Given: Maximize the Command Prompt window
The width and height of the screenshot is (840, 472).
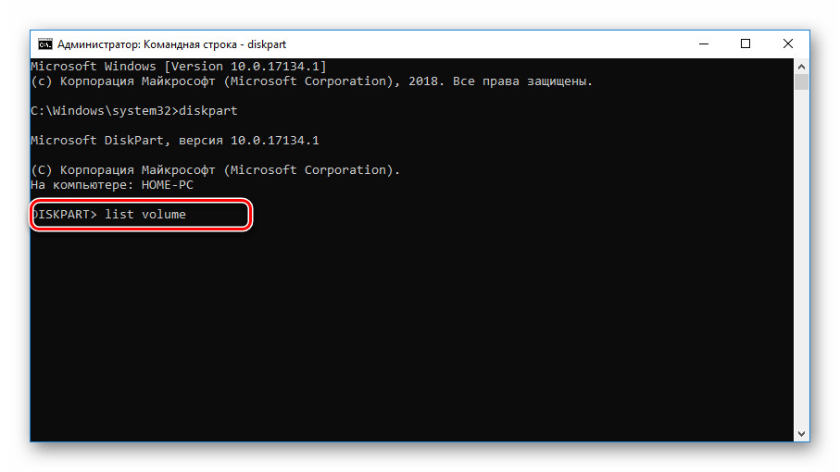Looking at the screenshot, I should [x=746, y=43].
